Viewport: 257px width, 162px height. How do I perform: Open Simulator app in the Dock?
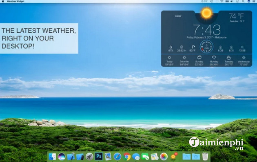click(80, 157)
